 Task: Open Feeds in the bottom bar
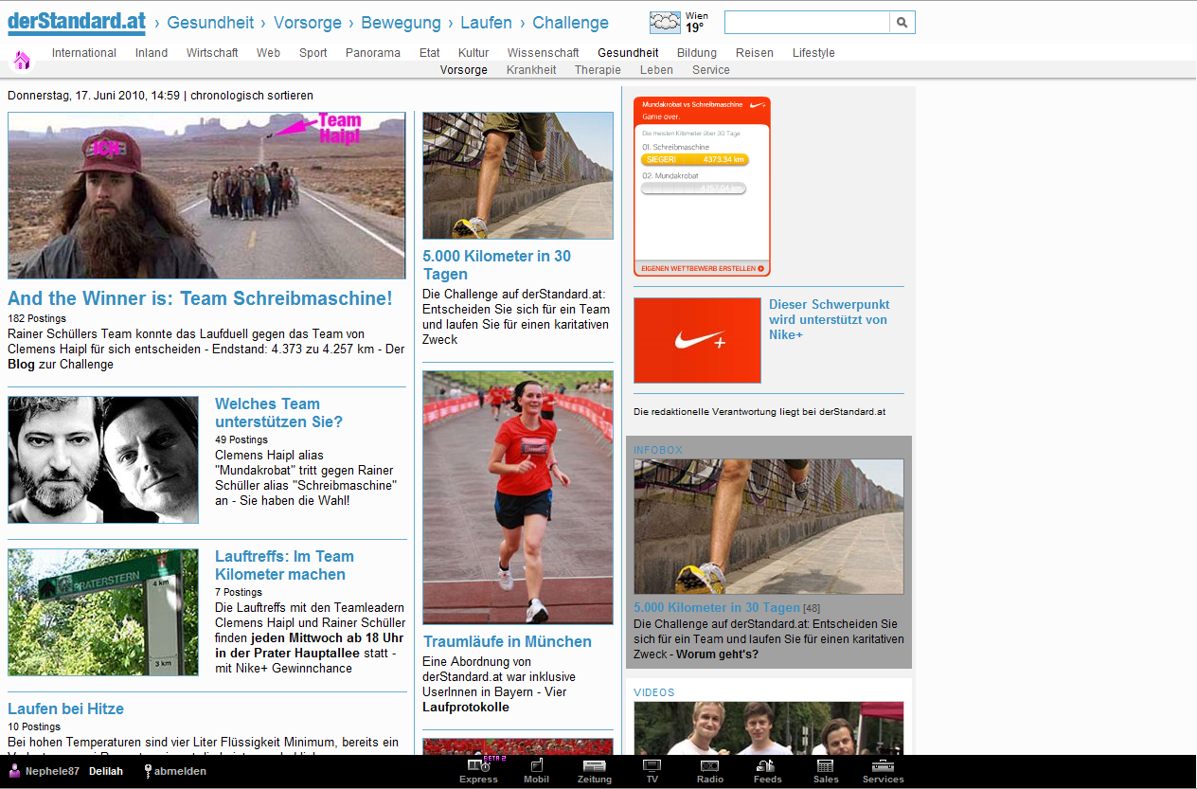tap(767, 772)
